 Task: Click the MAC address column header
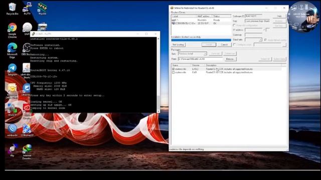pyautogui.click(x=204, y=16)
